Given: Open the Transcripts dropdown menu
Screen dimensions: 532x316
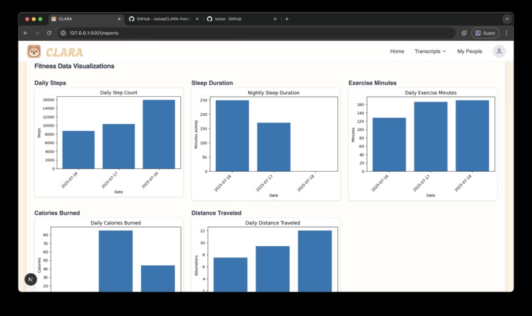Looking at the screenshot, I should point(430,51).
